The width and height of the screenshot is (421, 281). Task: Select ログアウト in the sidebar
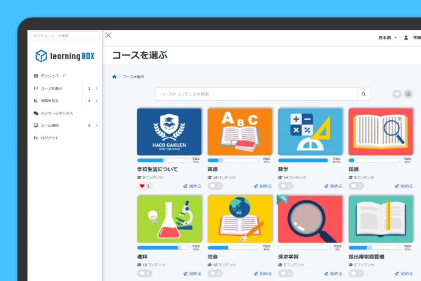[49, 138]
